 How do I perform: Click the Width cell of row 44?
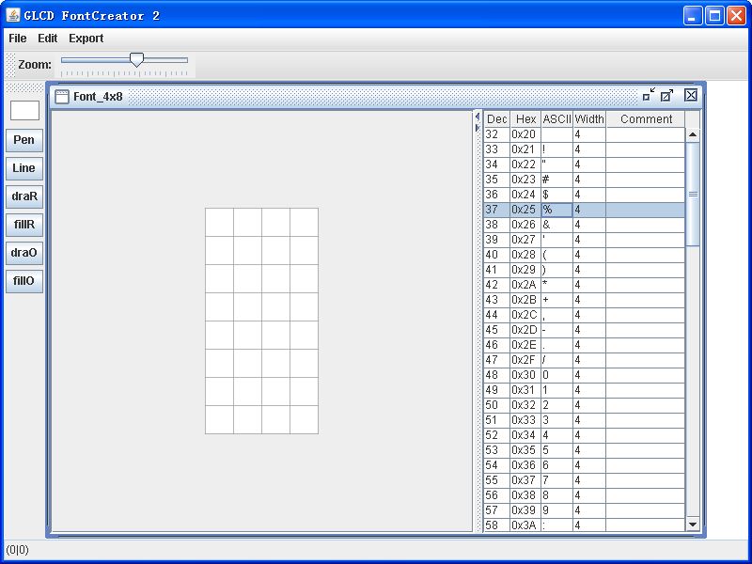[589, 315]
